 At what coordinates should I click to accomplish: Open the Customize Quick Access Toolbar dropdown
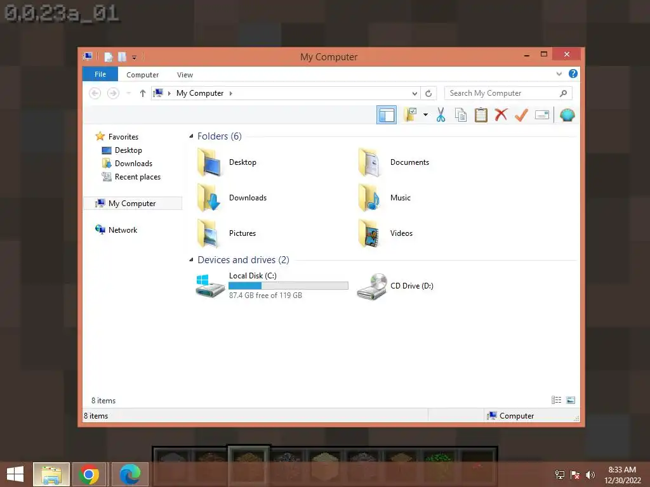click(135, 57)
